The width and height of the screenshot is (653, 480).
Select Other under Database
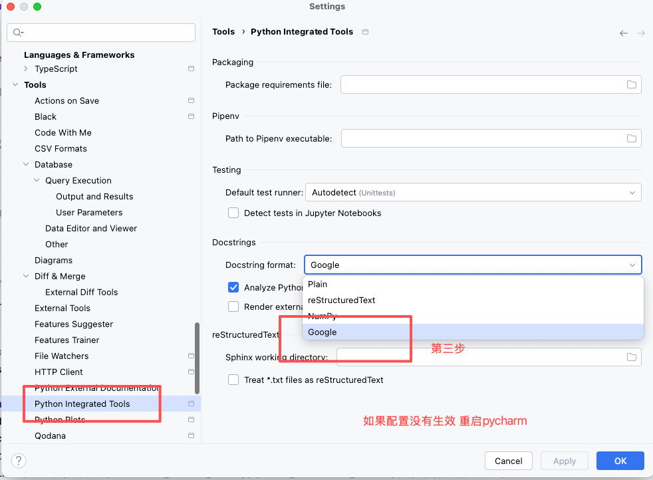point(57,245)
